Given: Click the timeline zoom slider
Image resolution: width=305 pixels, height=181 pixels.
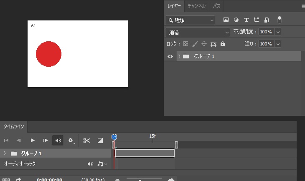Looking at the screenshot, I should click(x=144, y=179).
